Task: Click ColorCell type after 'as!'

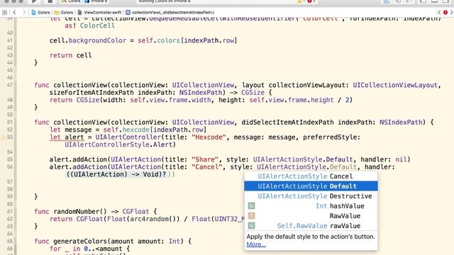Action: pos(97,25)
